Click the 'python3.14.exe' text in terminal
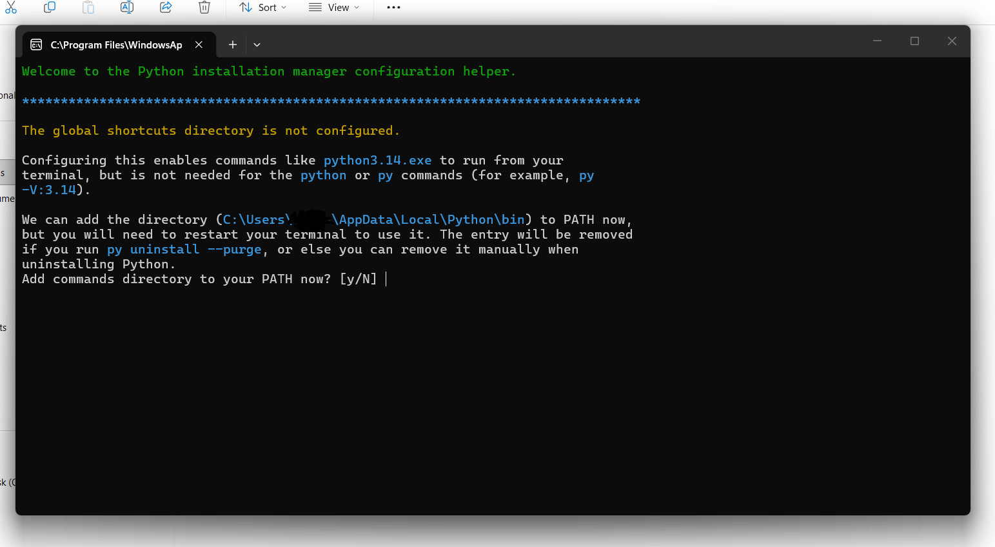Image resolution: width=995 pixels, height=547 pixels. point(378,160)
